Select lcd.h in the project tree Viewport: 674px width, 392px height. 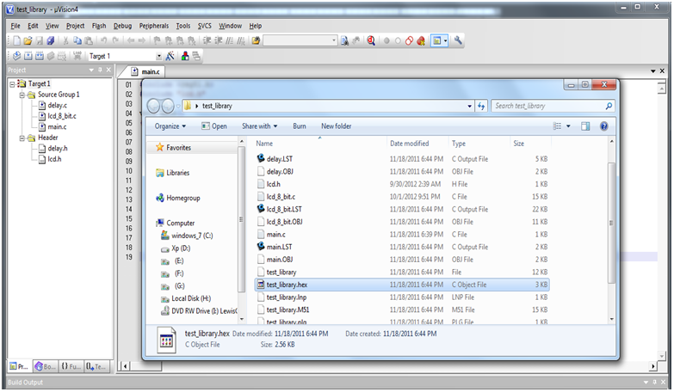[54, 159]
